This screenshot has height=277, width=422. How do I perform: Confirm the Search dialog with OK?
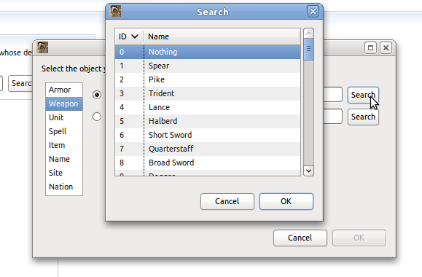click(286, 201)
